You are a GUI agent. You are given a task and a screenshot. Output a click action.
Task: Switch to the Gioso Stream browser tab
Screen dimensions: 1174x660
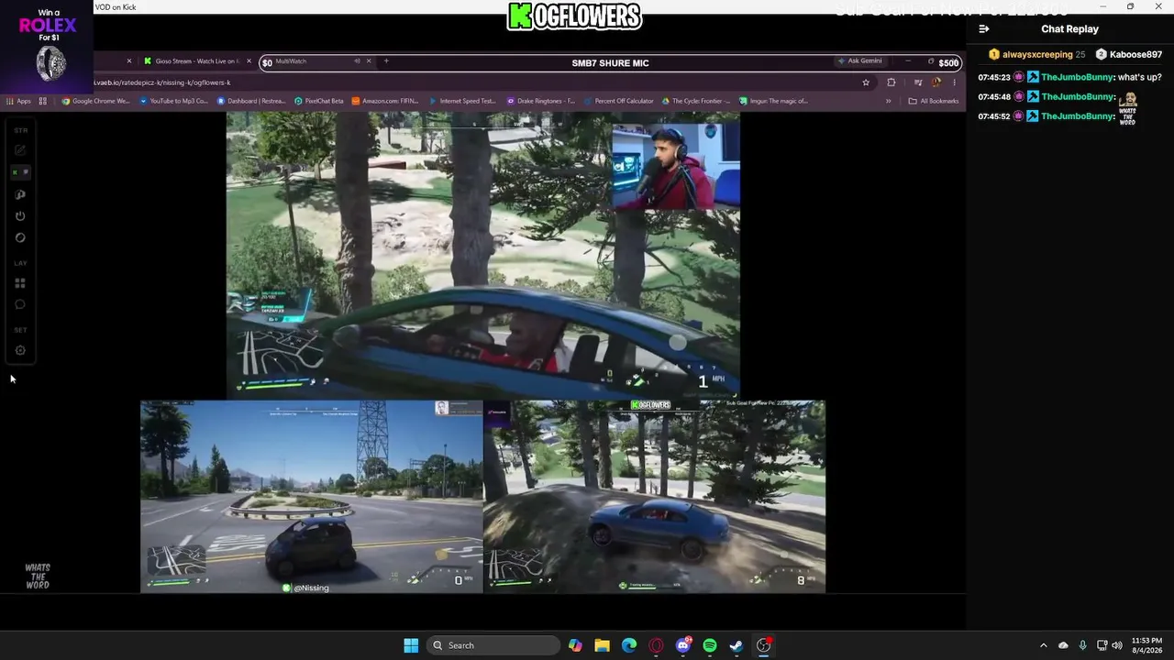196,61
